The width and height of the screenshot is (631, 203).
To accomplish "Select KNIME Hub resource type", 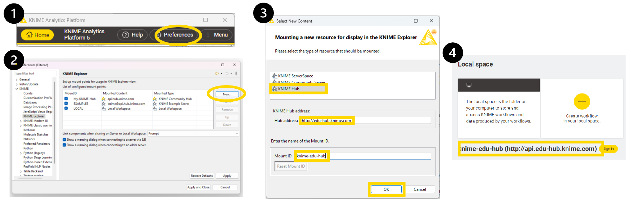I will 288,89.
